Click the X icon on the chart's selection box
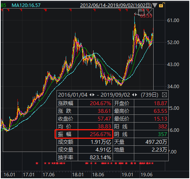 (x=149, y=12)
